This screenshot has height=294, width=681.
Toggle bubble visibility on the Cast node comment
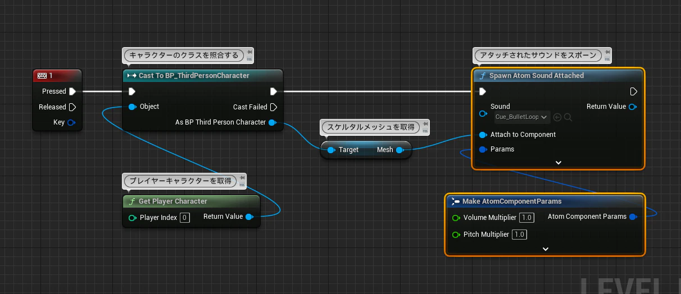[250, 57]
